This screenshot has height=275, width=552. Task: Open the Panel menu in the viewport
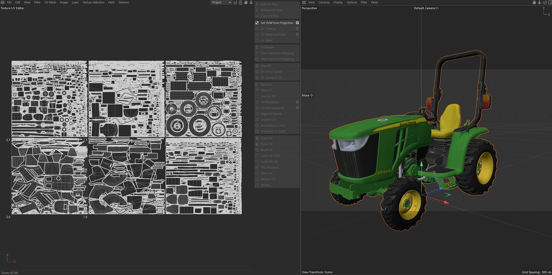tap(374, 2)
